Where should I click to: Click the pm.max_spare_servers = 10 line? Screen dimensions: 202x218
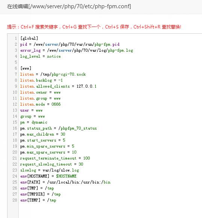(48, 152)
